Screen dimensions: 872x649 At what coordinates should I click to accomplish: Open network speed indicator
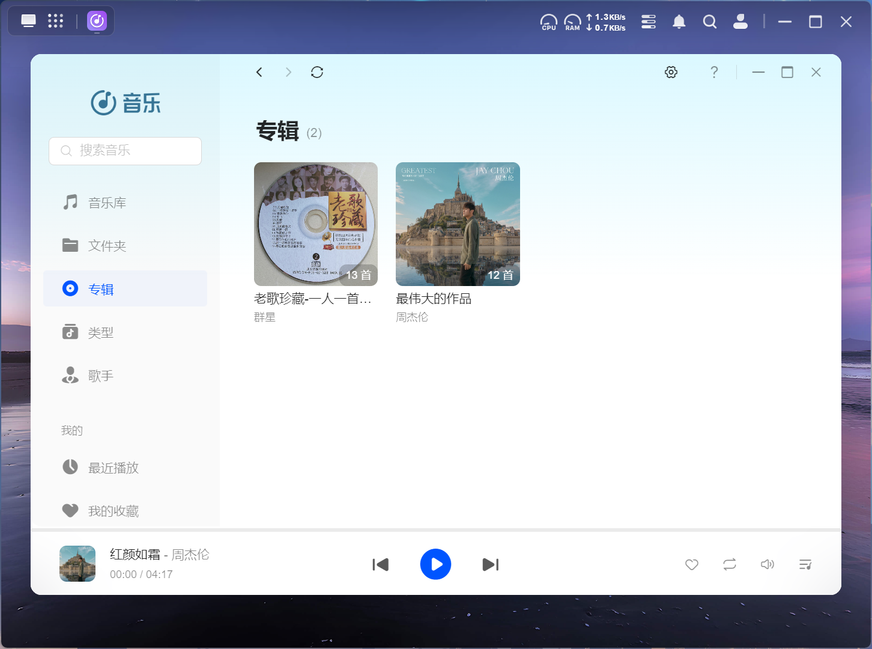coord(606,22)
